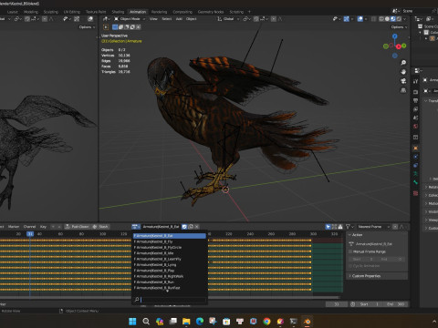Screen dimensions: 438x328
Task: Open View menu in 3D viewport
Action: coord(153,19)
